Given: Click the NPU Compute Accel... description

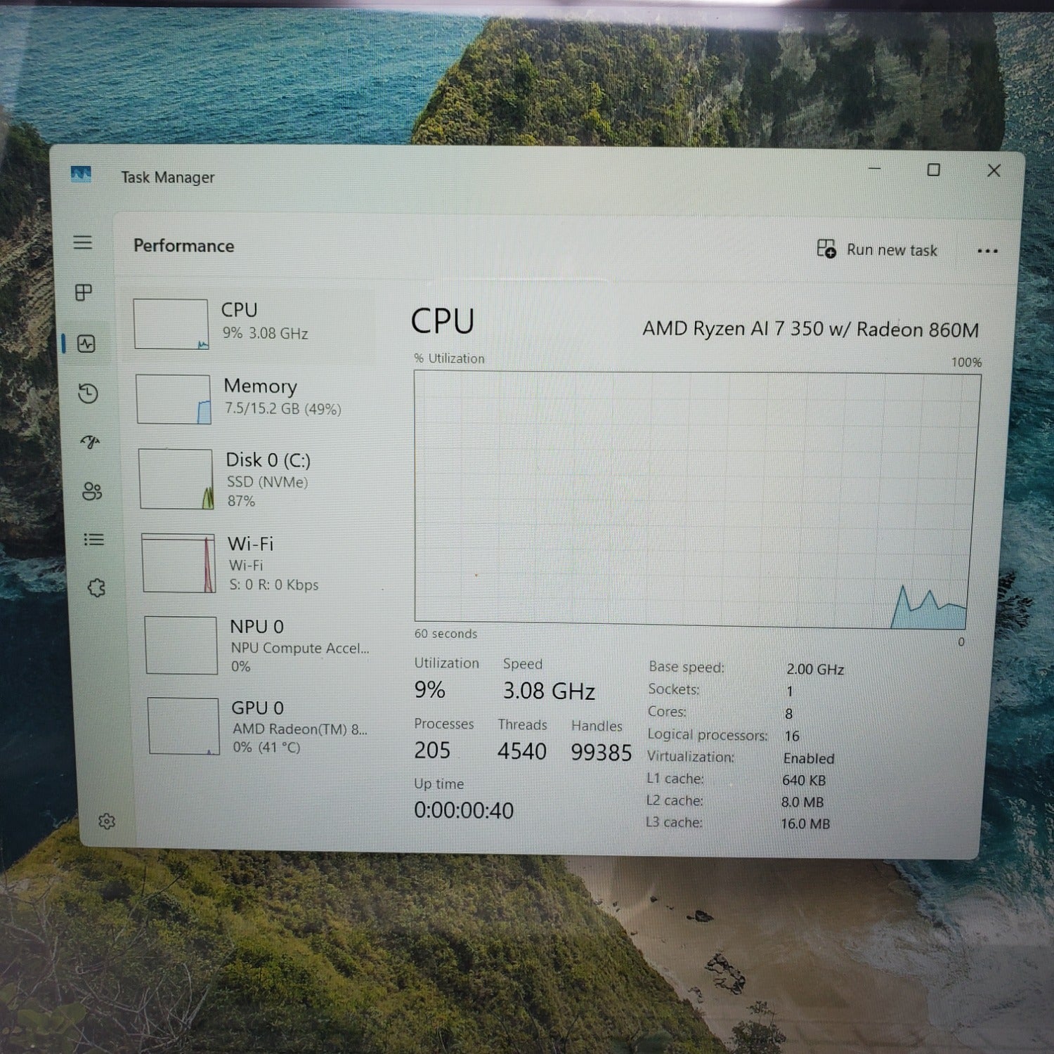Looking at the screenshot, I should pyautogui.click(x=300, y=648).
